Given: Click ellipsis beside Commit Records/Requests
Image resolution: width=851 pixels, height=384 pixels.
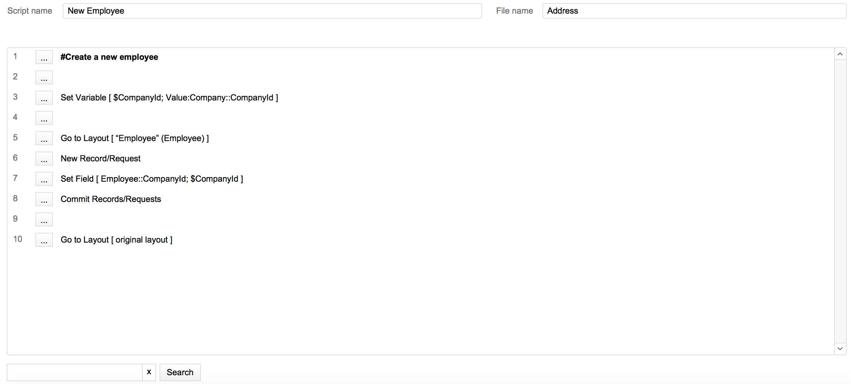Looking at the screenshot, I should click(44, 200).
